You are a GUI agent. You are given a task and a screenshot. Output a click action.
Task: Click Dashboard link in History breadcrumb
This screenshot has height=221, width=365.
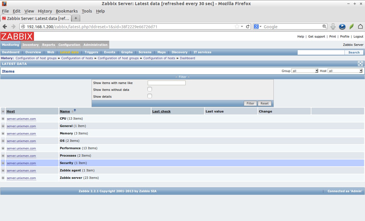pos(187,58)
